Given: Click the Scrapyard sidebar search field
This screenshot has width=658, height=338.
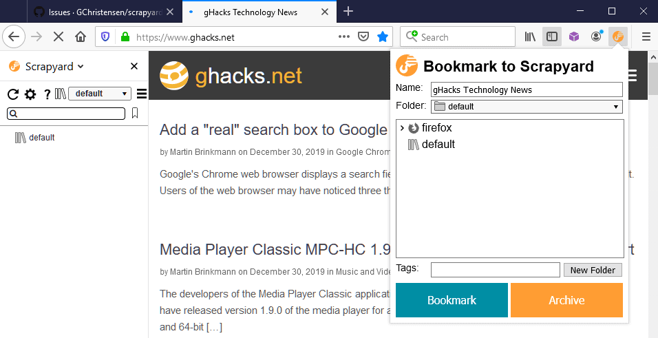Looking at the screenshot, I should pyautogui.click(x=66, y=114).
